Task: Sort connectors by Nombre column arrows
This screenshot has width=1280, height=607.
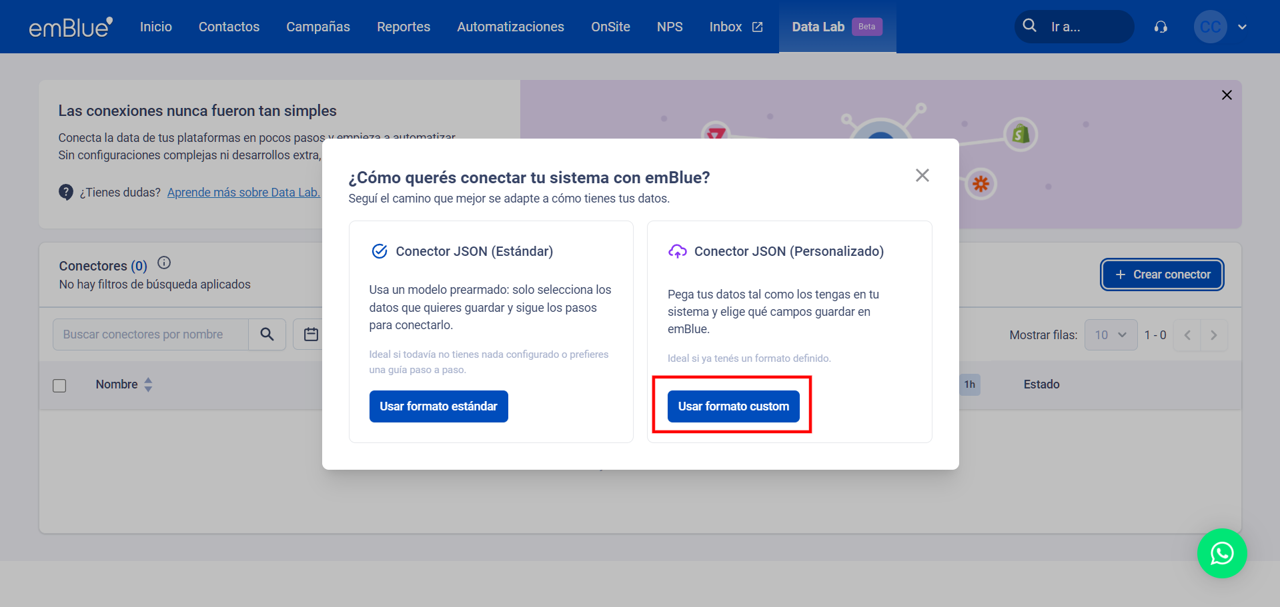Action: [x=148, y=384]
